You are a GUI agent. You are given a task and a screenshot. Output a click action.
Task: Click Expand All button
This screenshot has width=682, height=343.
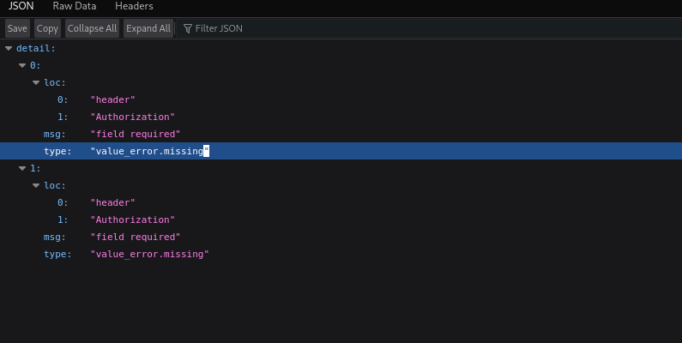(148, 28)
